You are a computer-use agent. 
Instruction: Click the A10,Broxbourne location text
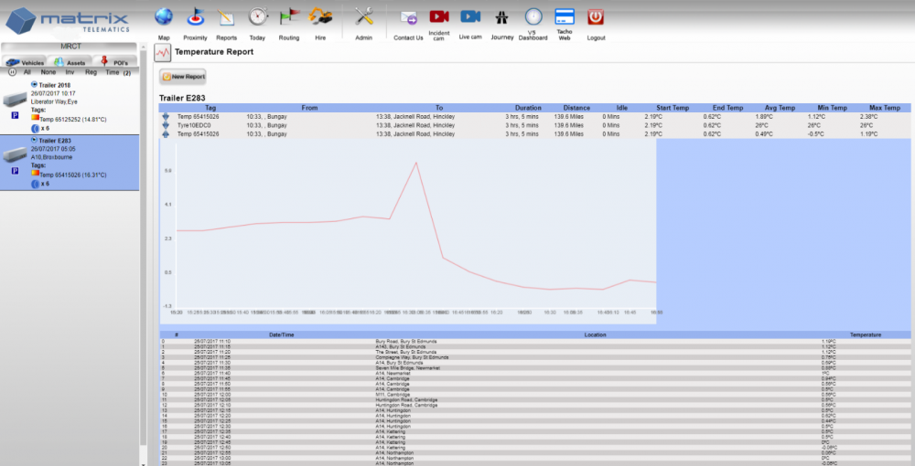click(52, 157)
